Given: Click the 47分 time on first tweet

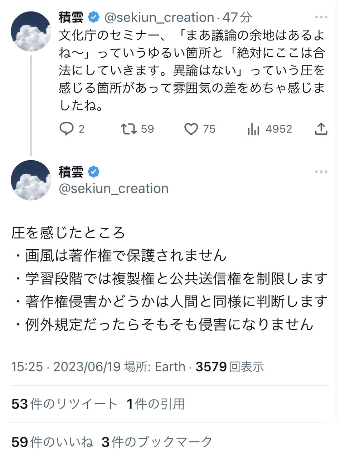Looking at the screenshot, I should pyautogui.click(x=237, y=17).
